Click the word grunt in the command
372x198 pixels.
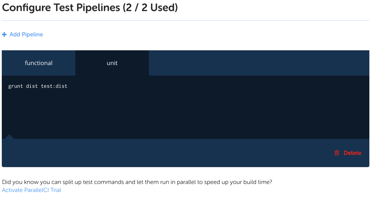coord(16,86)
